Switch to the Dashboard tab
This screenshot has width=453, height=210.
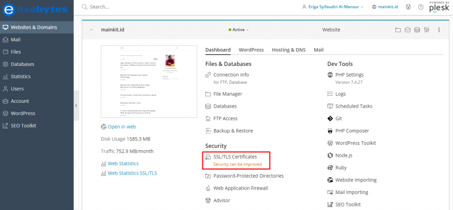coord(218,50)
